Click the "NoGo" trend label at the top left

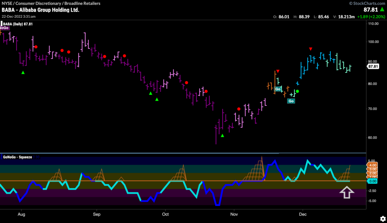click(x=5, y=27)
